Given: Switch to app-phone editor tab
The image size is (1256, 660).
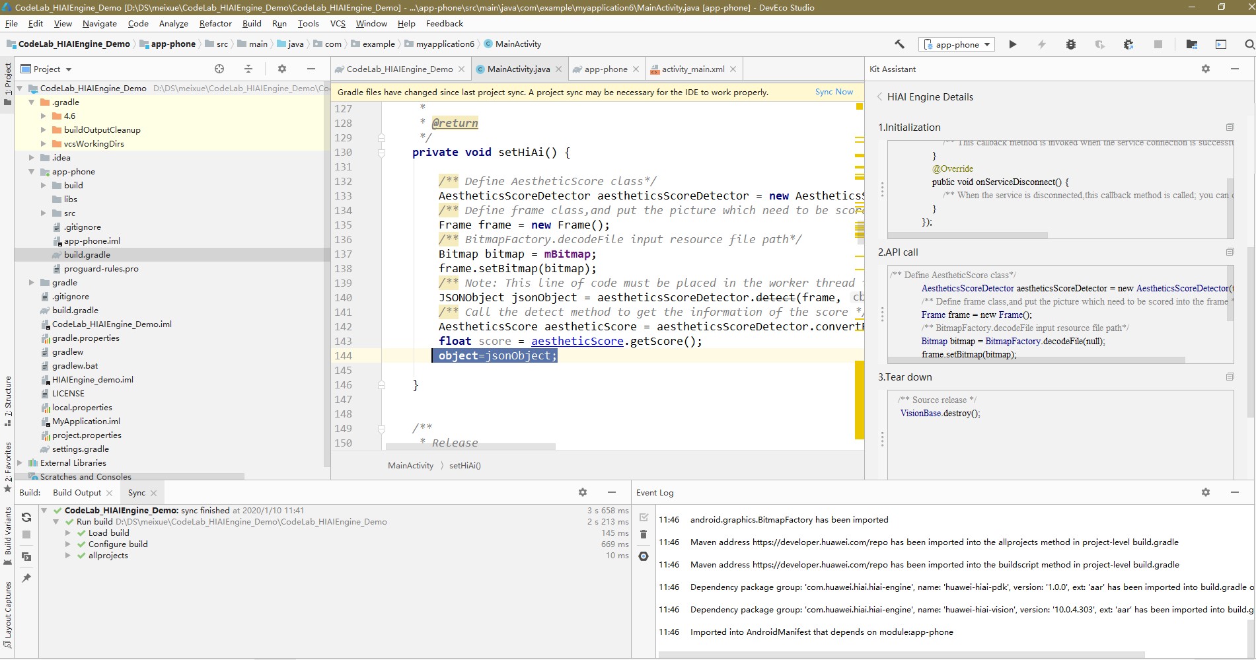Looking at the screenshot, I should (605, 69).
